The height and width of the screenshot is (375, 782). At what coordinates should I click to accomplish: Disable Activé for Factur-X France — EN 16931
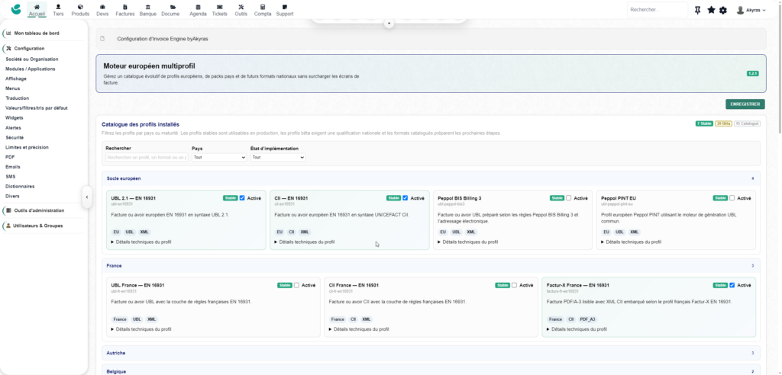(x=732, y=285)
